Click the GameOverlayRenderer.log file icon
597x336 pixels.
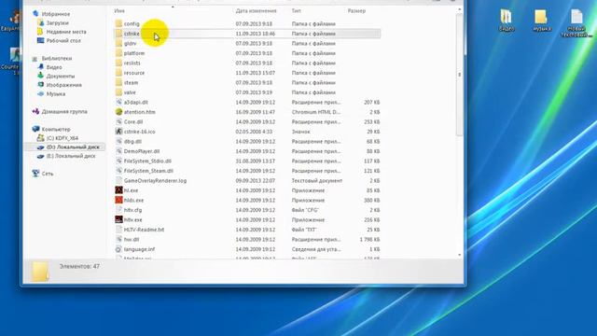(118, 180)
